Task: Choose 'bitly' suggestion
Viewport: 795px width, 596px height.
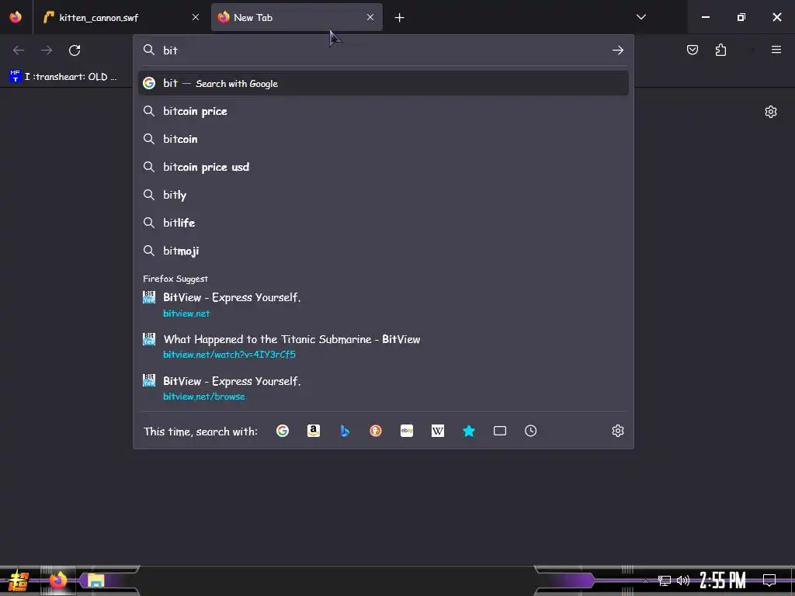Action: point(384,195)
